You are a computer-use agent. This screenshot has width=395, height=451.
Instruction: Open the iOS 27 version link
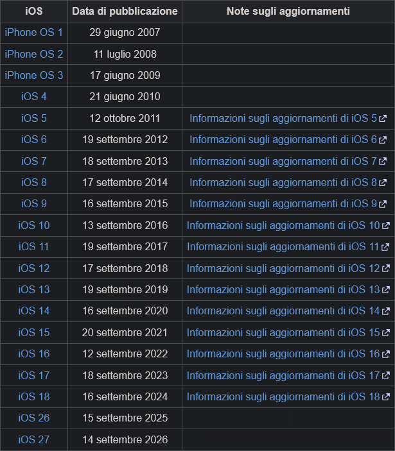pos(33,439)
